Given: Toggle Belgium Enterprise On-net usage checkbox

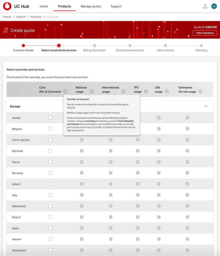Looking at the screenshot, I should 187,129.
